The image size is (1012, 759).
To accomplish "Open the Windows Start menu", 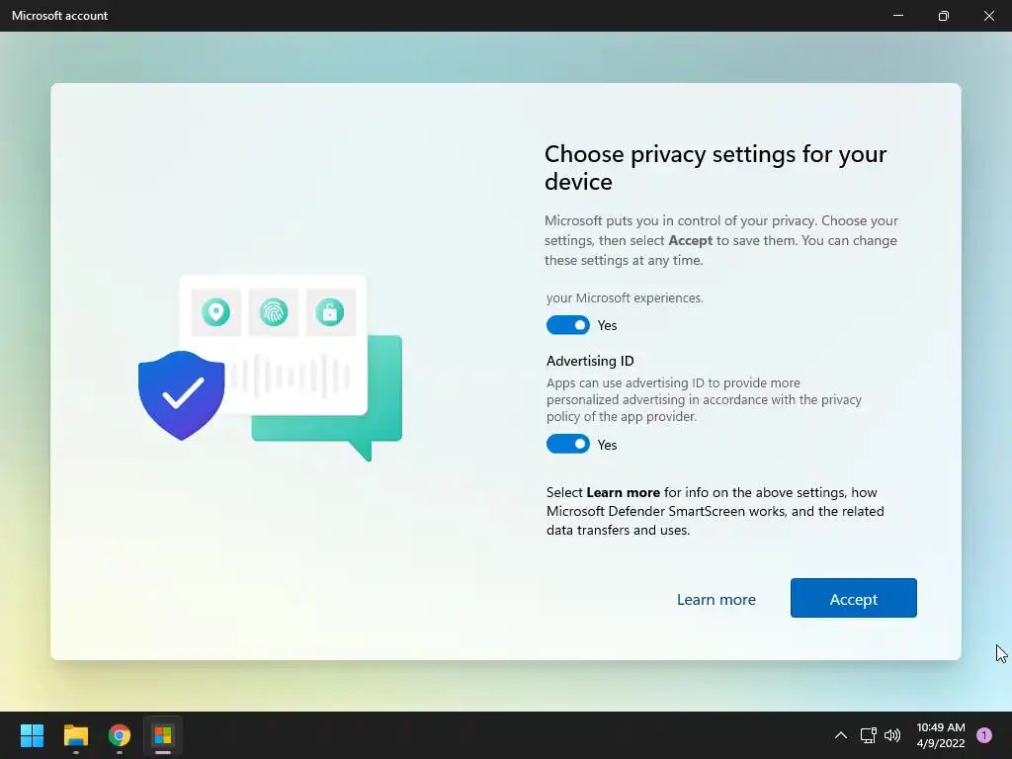I will (32, 735).
